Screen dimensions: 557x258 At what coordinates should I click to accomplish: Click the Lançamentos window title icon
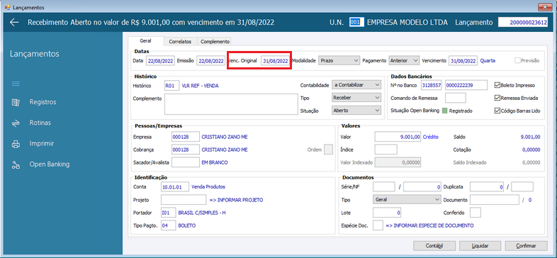click(x=7, y=7)
